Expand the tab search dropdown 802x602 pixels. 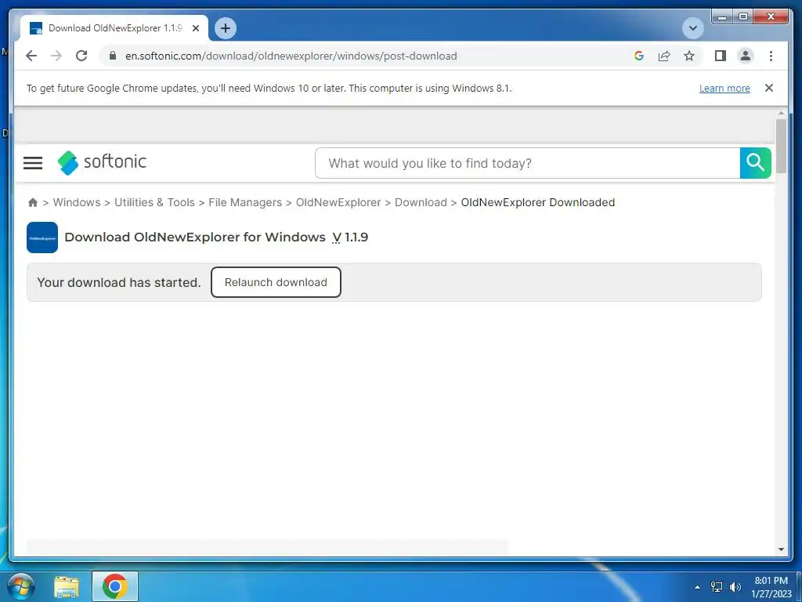[x=693, y=28]
